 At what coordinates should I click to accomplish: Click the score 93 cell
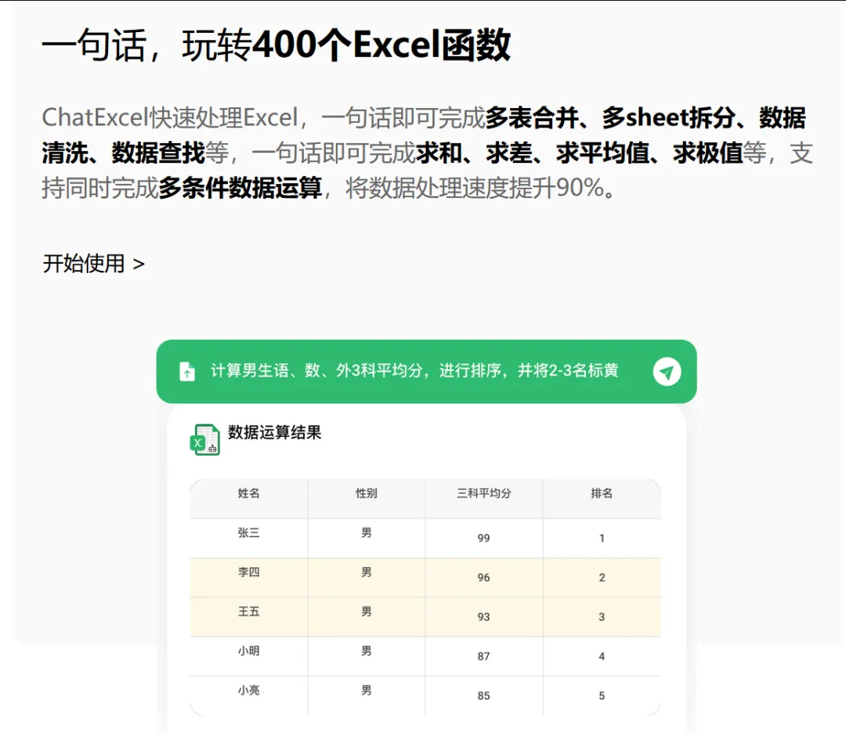[x=483, y=617]
